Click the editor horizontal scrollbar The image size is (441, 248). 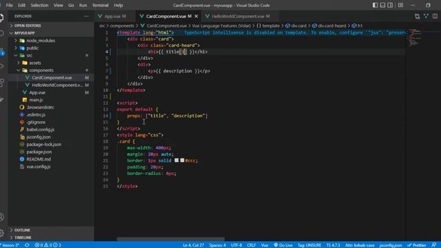pyautogui.click(x=171, y=239)
